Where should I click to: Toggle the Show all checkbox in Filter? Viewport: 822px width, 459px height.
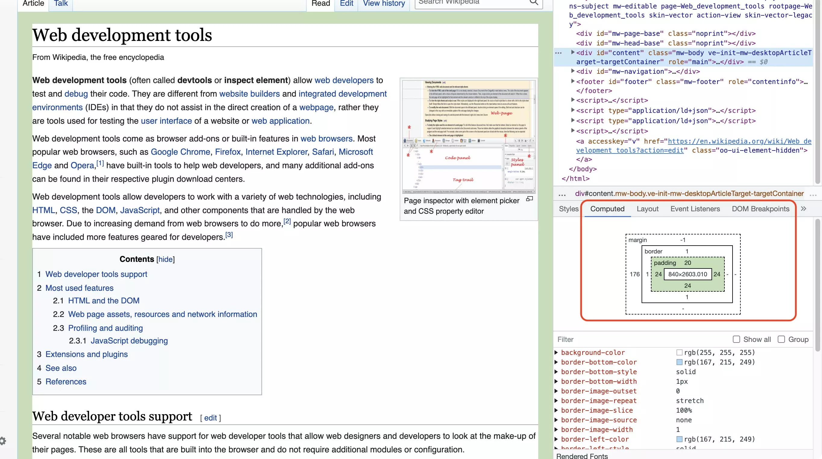[x=736, y=339]
